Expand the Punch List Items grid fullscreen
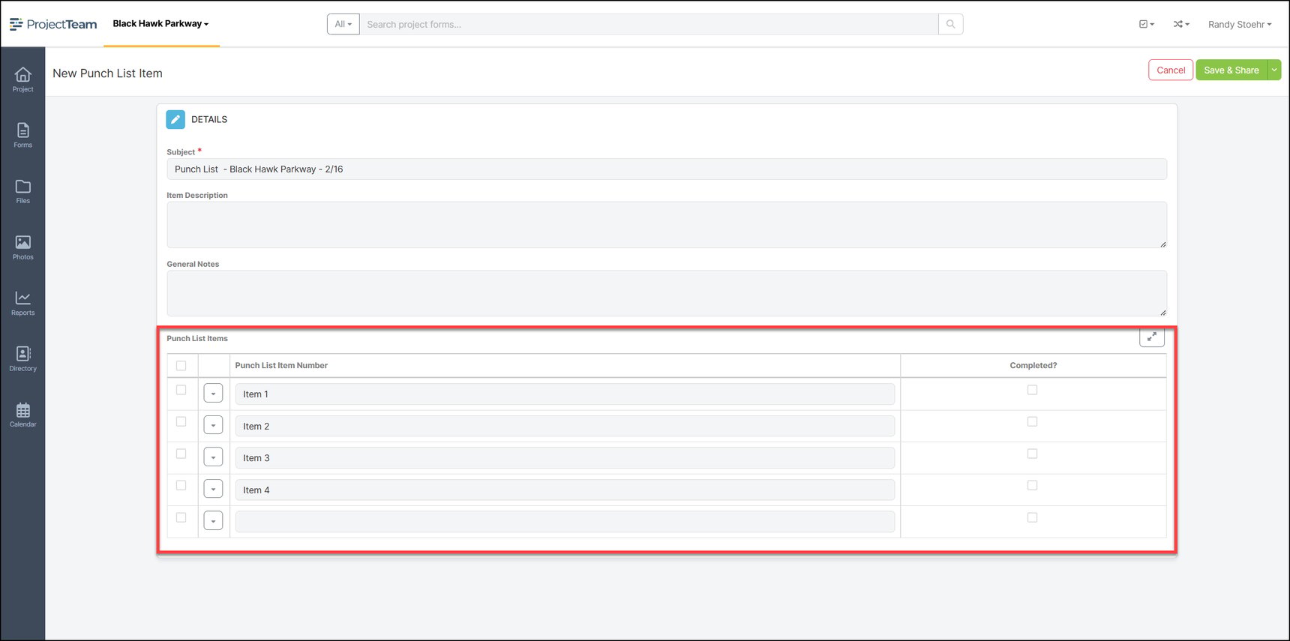Screen dimensions: 1290x641 [x=1152, y=337]
